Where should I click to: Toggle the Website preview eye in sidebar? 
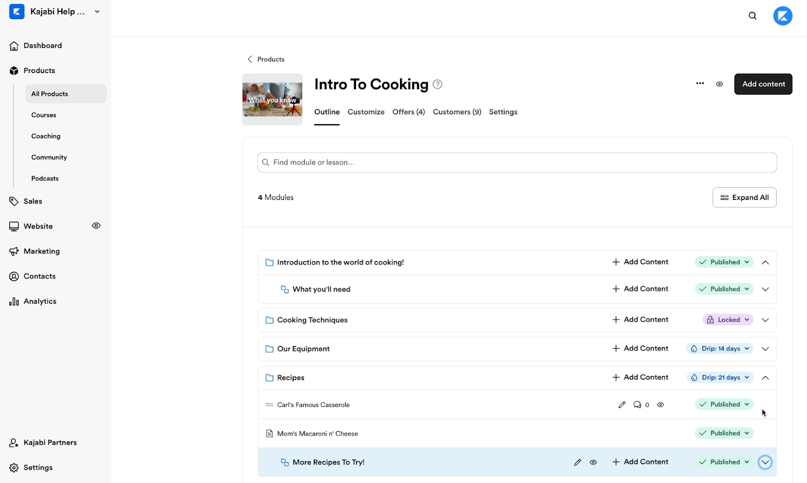[x=96, y=226]
